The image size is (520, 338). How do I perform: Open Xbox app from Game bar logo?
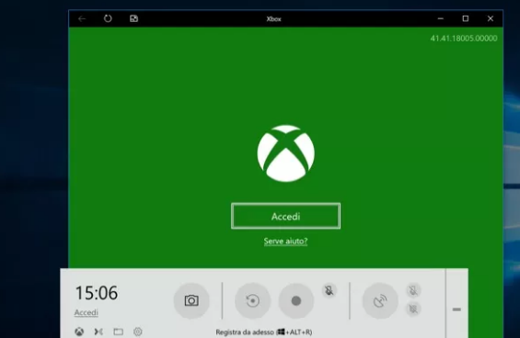click(79, 332)
